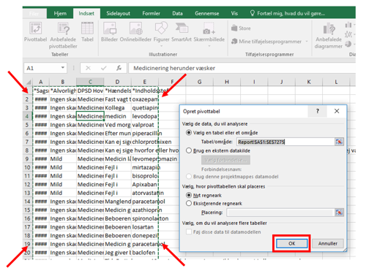The image size is (366, 271).
Task: Click into the Tabel/område input field
Action: click(x=285, y=142)
